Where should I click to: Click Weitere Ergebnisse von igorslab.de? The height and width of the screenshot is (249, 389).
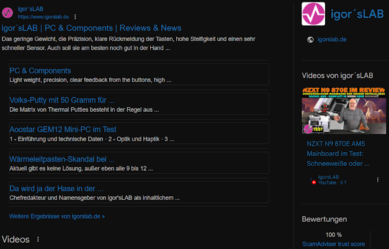coord(57,216)
